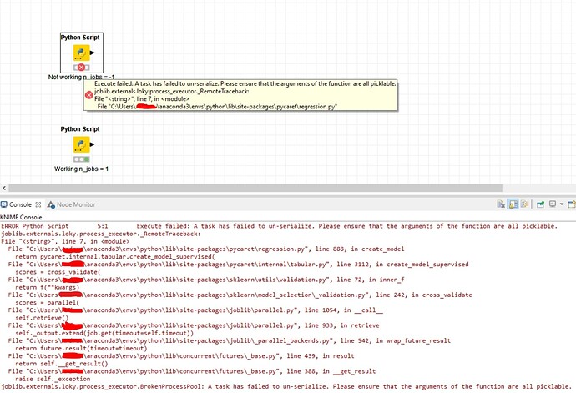Click console line mentioning 'line 888, in create_model'
Image resolution: width=576 pixels, height=393 pixels.
tap(205, 249)
